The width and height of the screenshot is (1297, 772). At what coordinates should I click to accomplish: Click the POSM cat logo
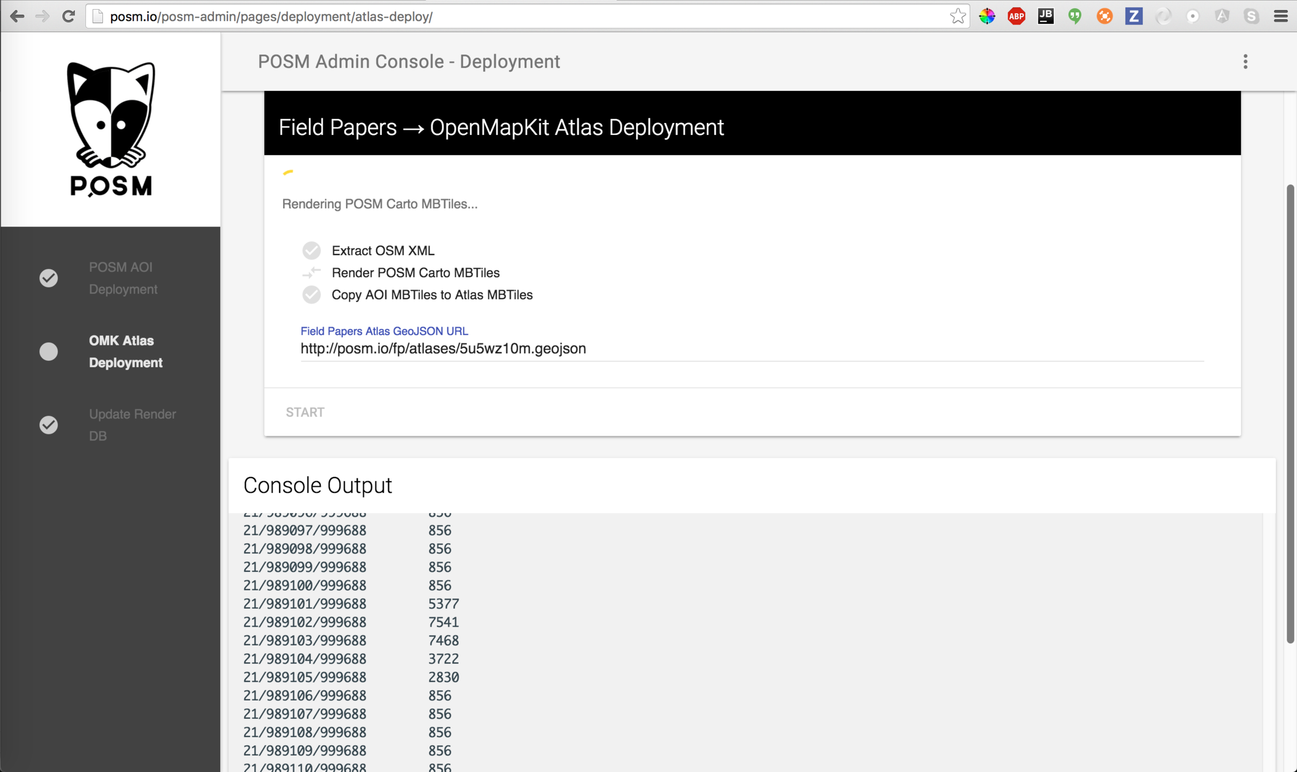point(111,129)
